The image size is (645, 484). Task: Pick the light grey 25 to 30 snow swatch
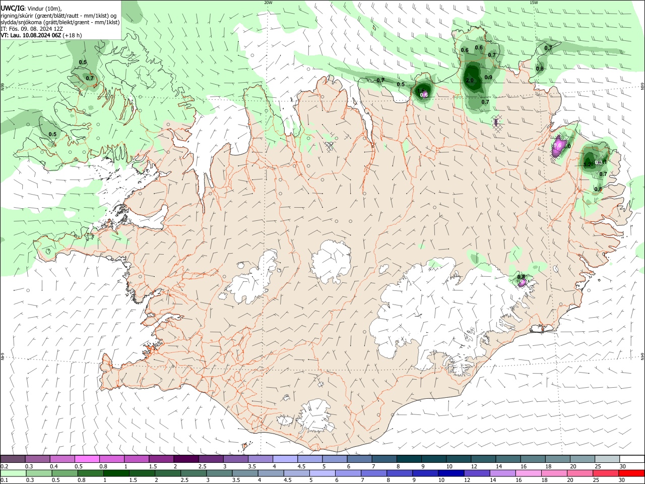pos(607,459)
